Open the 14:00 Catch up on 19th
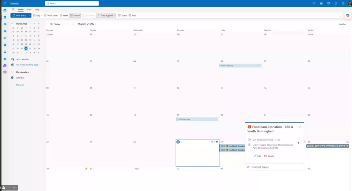Viewport: 352px width, 191px height. pos(197,119)
